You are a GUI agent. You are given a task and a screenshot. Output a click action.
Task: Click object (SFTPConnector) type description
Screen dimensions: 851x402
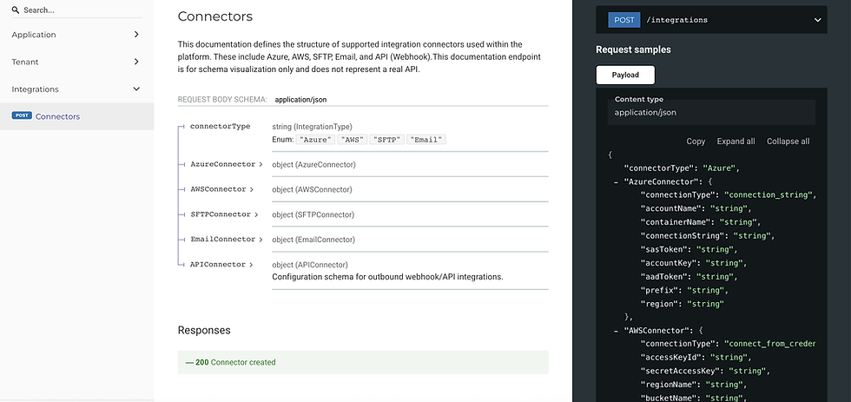[313, 214]
